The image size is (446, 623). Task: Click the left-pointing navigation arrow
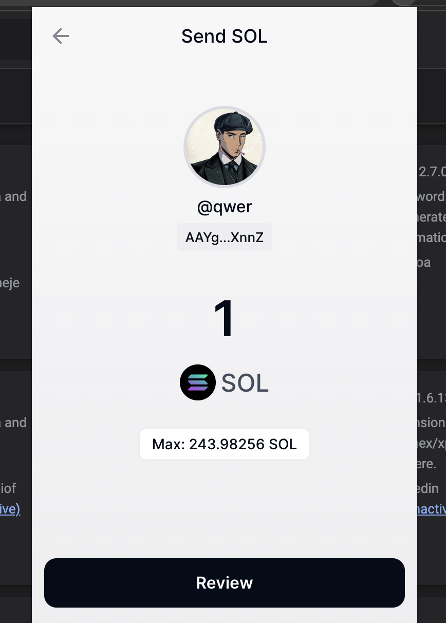60,36
